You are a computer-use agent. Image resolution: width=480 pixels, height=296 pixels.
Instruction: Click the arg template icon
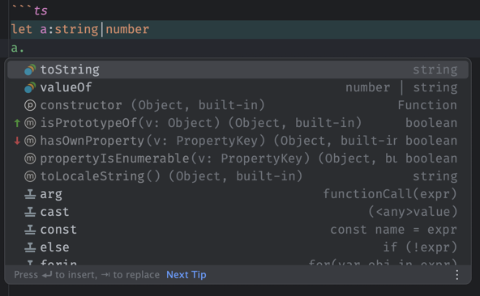point(30,194)
